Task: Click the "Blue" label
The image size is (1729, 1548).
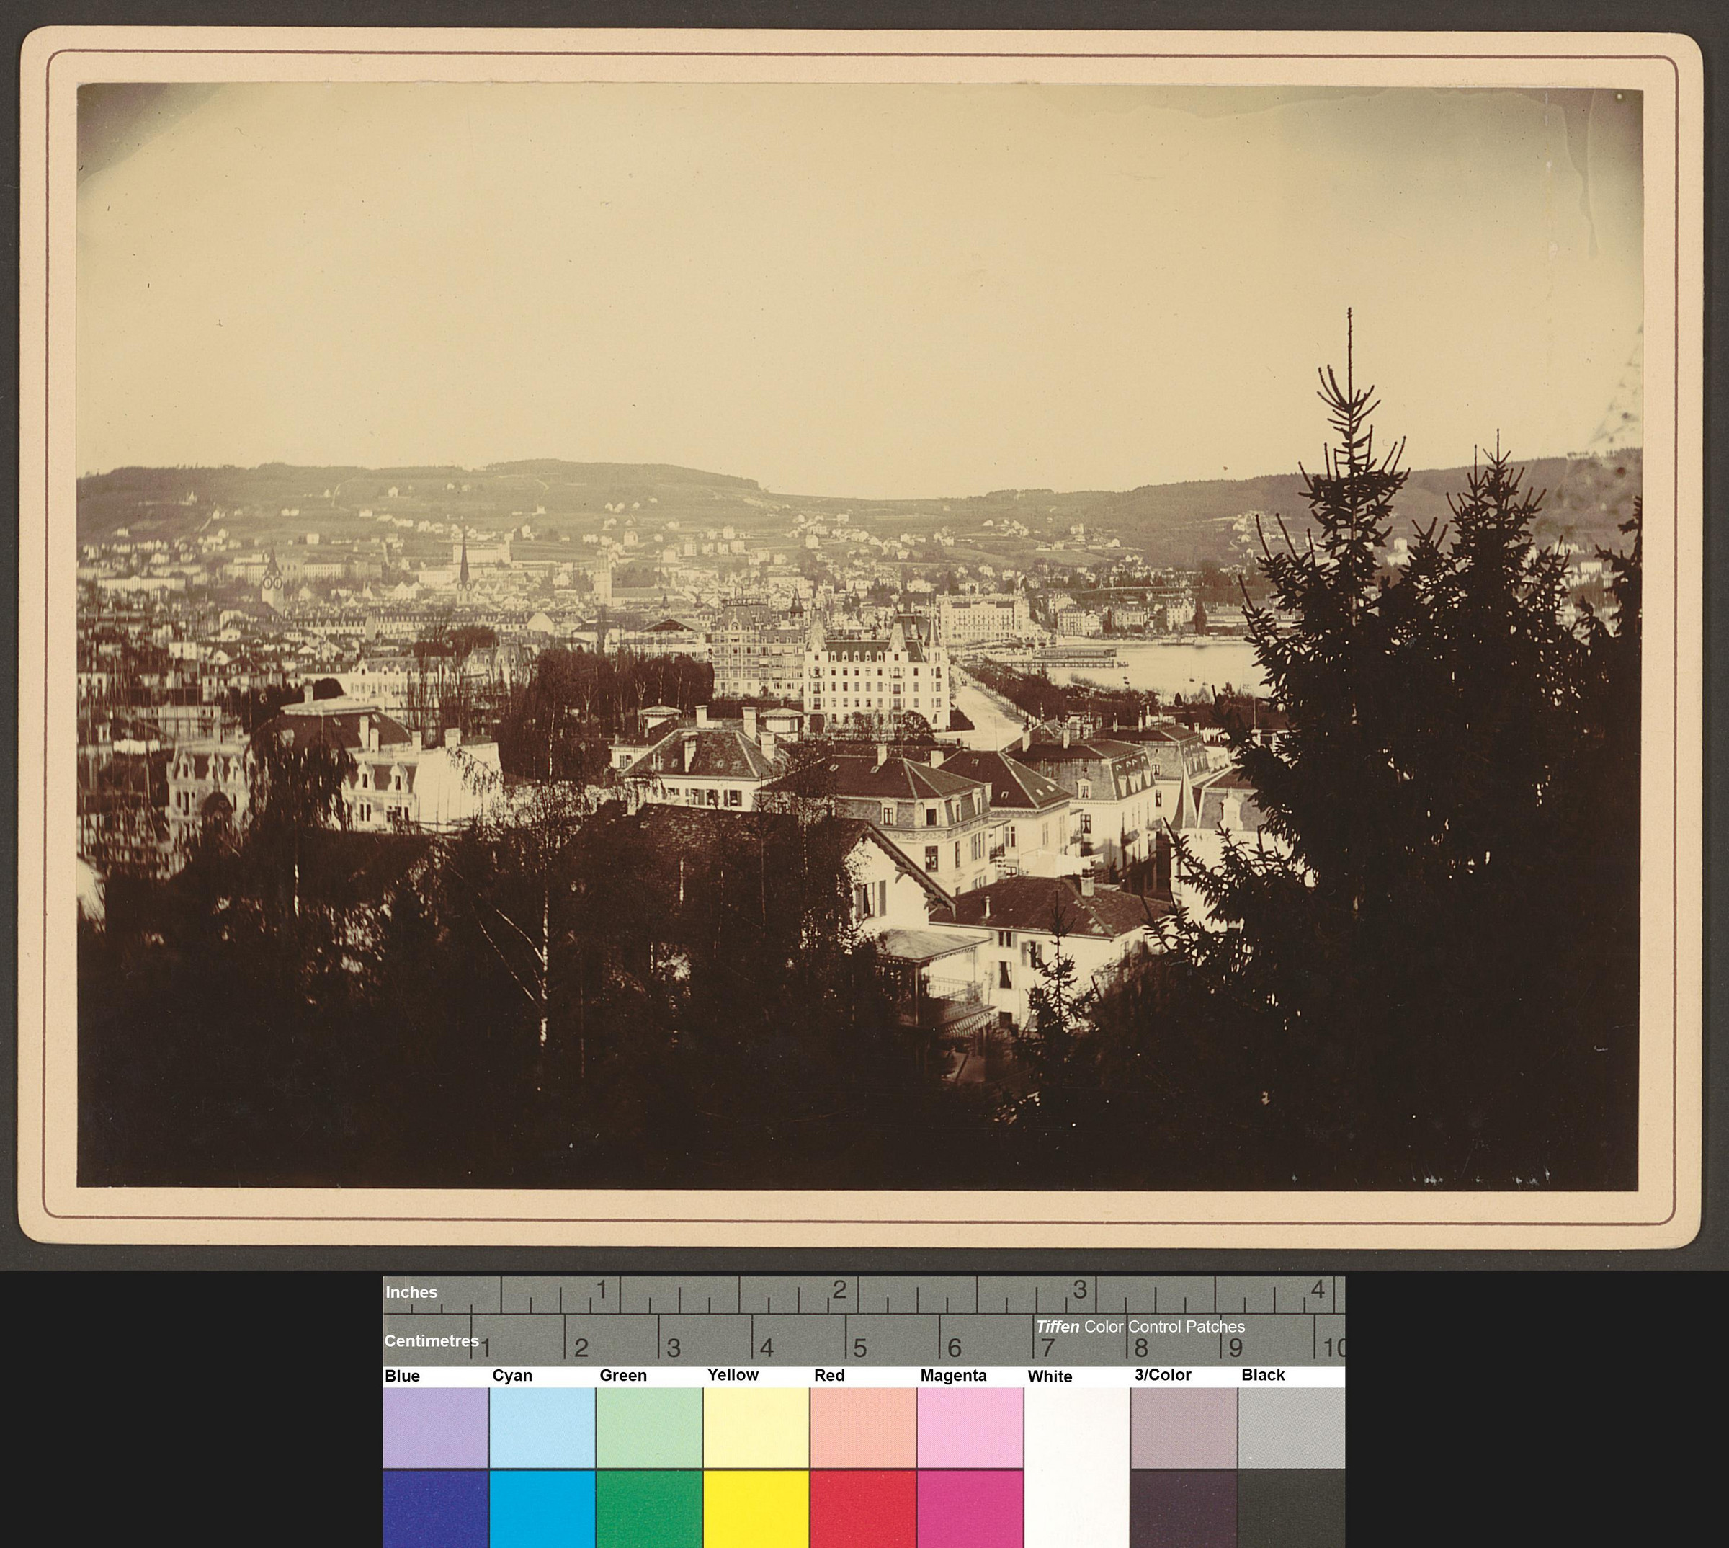Action: coord(402,1376)
